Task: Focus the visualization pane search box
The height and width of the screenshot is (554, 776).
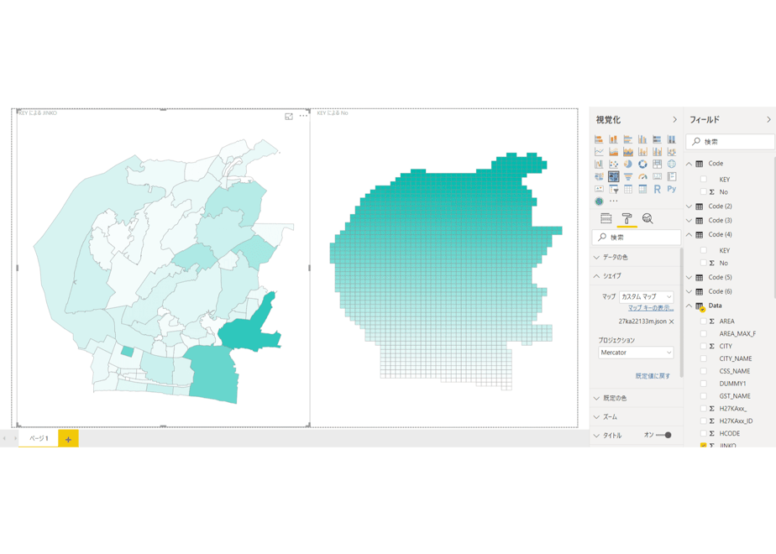Action: point(637,238)
